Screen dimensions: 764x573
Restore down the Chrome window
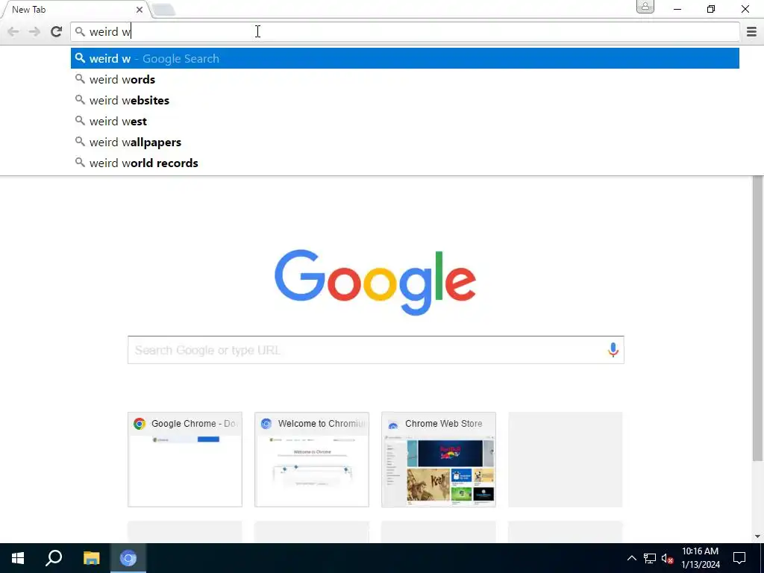(711, 9)
